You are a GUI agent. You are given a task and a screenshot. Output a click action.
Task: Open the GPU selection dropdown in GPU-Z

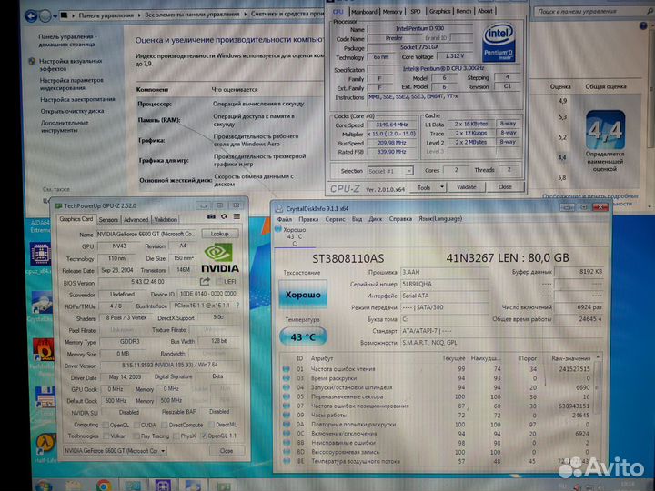coord(115,451)
